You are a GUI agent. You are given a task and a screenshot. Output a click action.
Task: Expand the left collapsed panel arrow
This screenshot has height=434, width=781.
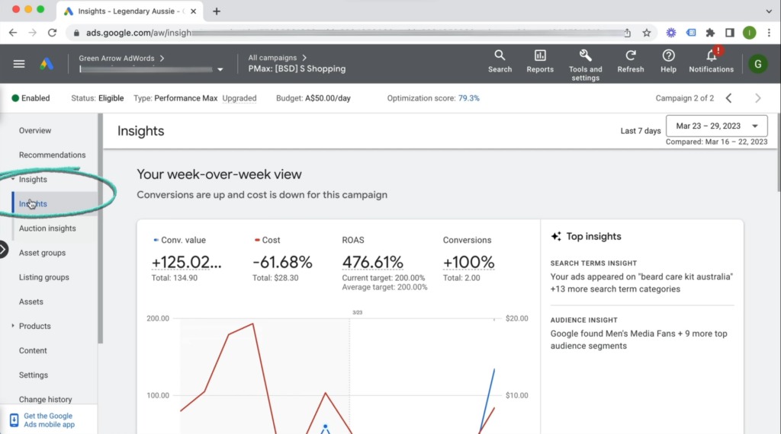coord(3,249)
